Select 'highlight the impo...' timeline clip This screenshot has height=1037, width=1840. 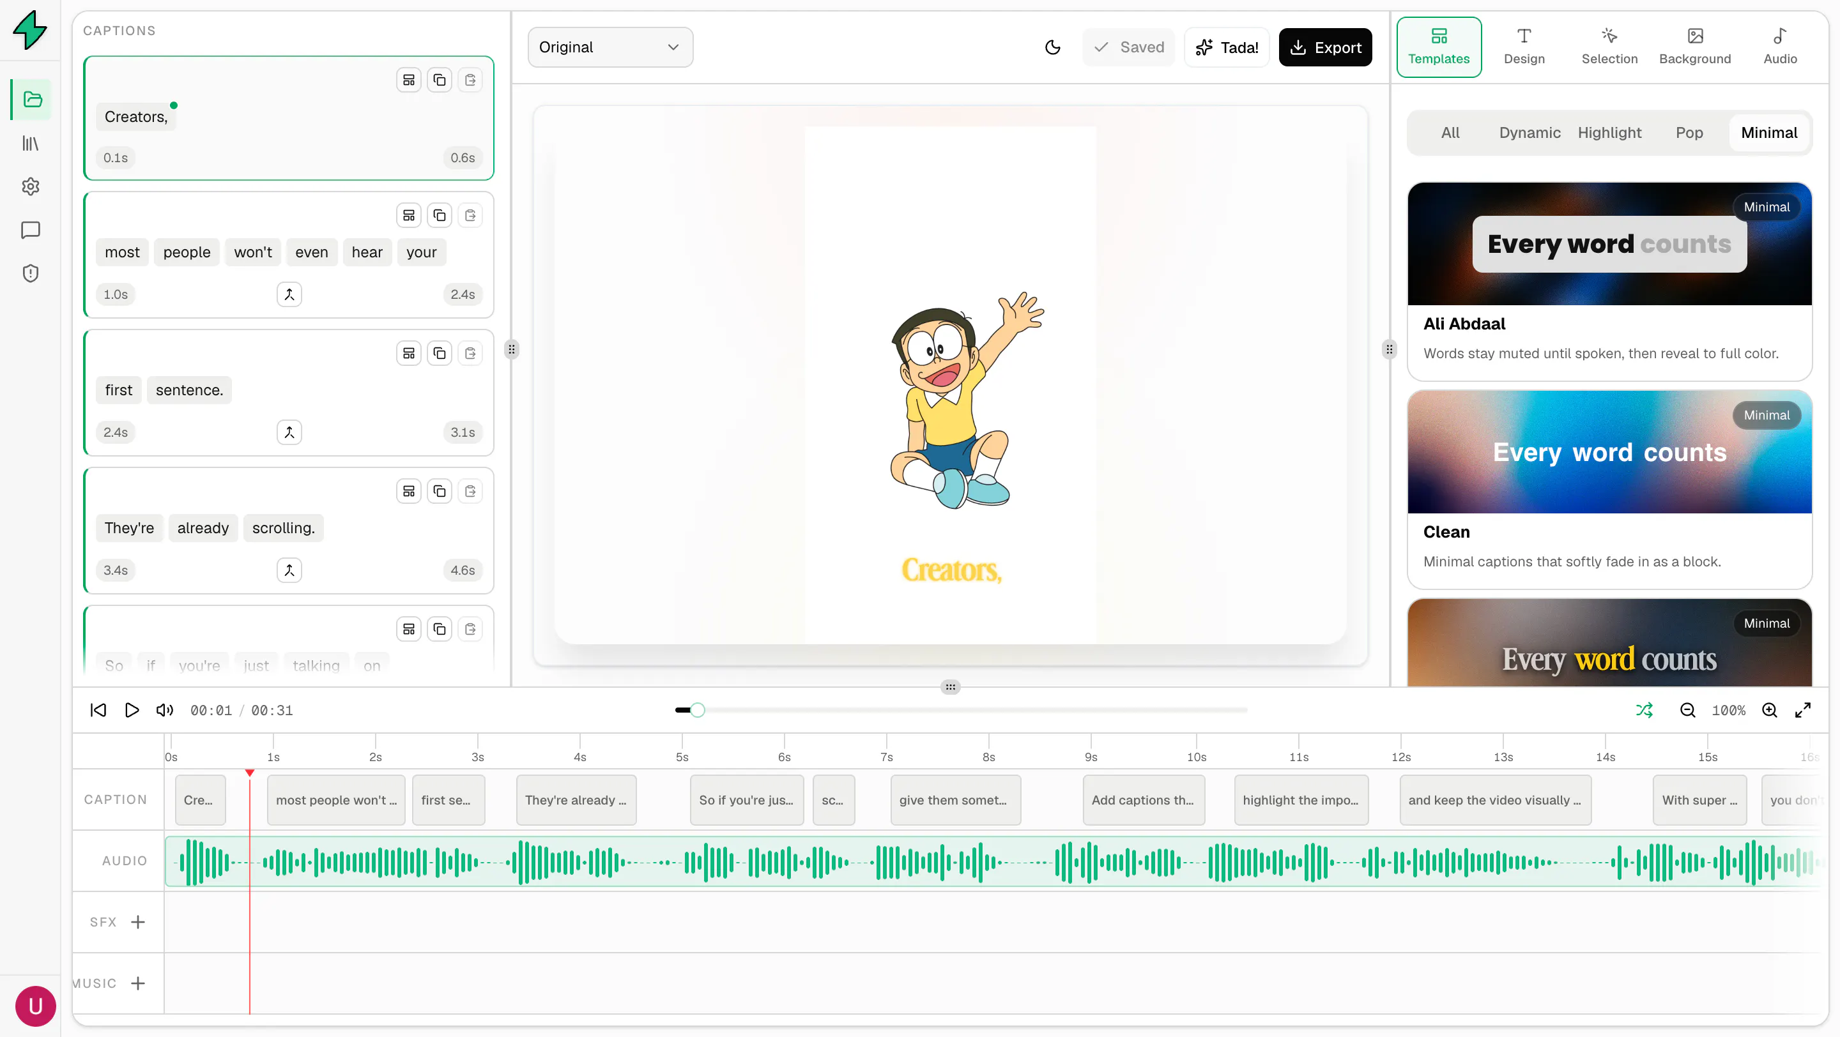(1301, 800)
